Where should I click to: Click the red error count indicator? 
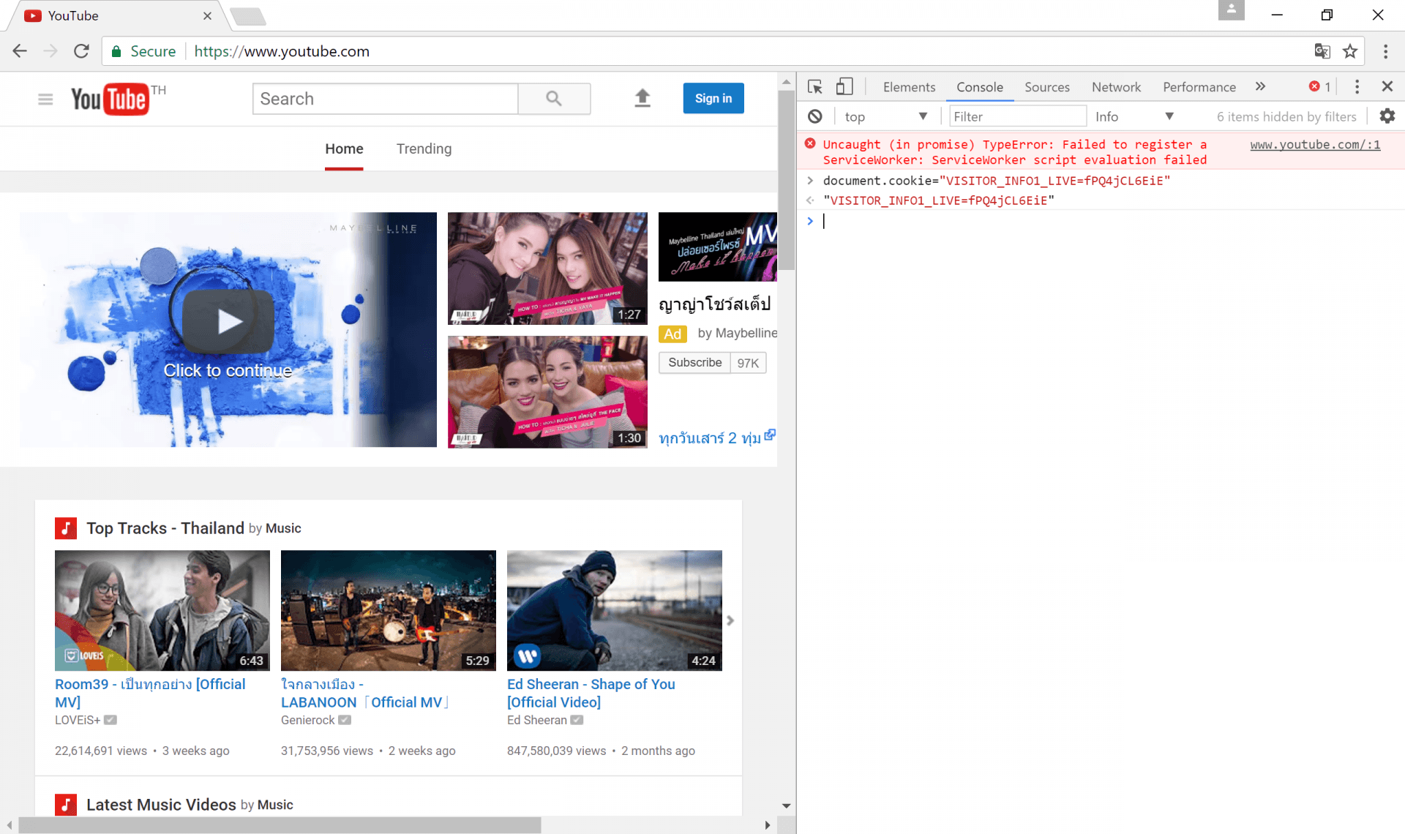tap(1320, 86)
